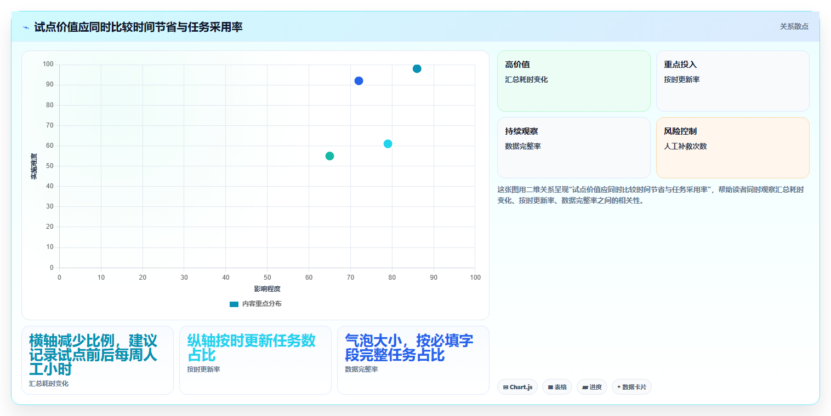Viewport: 831px width, 416px height.
Task: Click 人工补救次数 in the 风险控制 card
Action: point(685,146)
